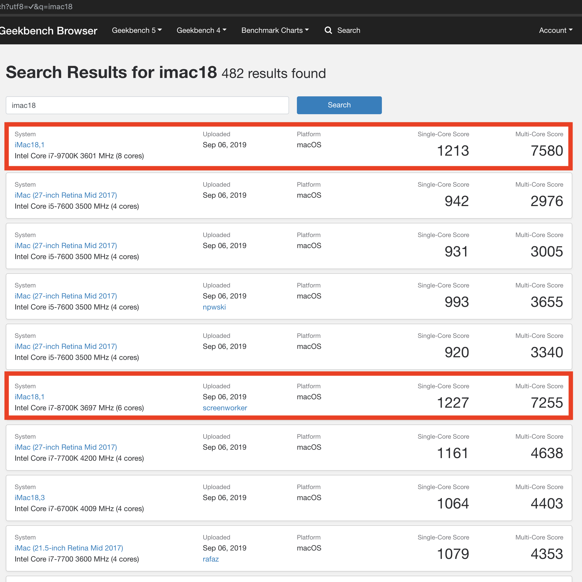Click the magnifying glass search icon
Screen dimensions: 582x582
[x=328, y=30]
